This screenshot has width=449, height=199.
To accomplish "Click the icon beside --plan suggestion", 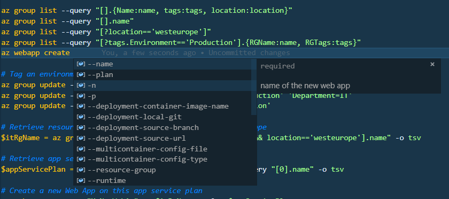I will tap(81, 75).
